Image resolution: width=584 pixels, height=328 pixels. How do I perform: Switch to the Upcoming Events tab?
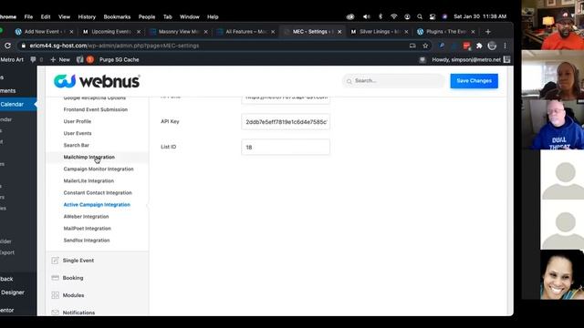(x=111, y=32)
